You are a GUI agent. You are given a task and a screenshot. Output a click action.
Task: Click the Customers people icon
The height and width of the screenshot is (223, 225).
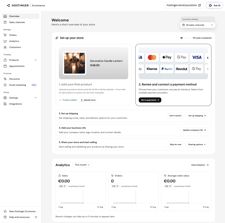[5, 47]
